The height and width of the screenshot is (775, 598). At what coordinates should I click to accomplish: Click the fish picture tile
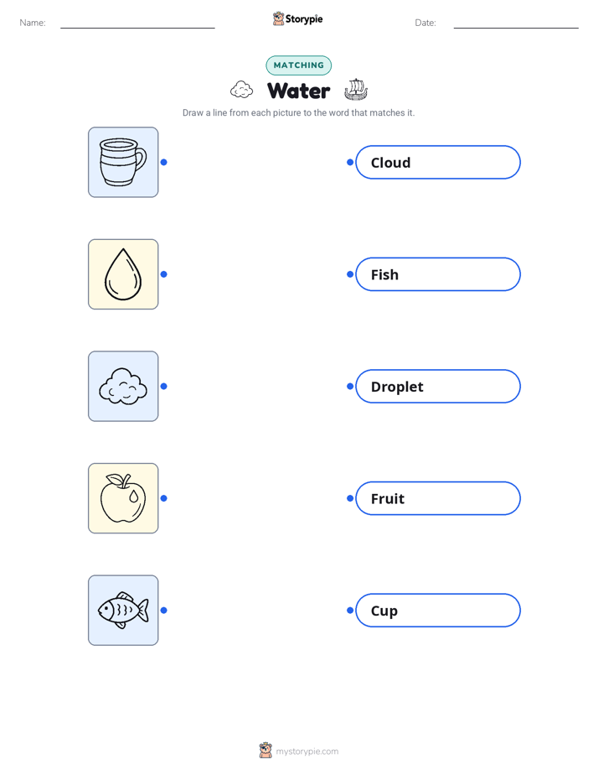point(123,611)
